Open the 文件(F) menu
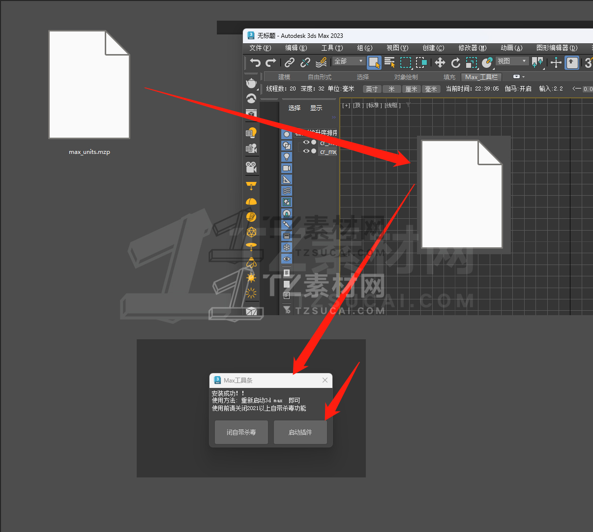Viewport: 593px width, 532px height. point(260,48)
